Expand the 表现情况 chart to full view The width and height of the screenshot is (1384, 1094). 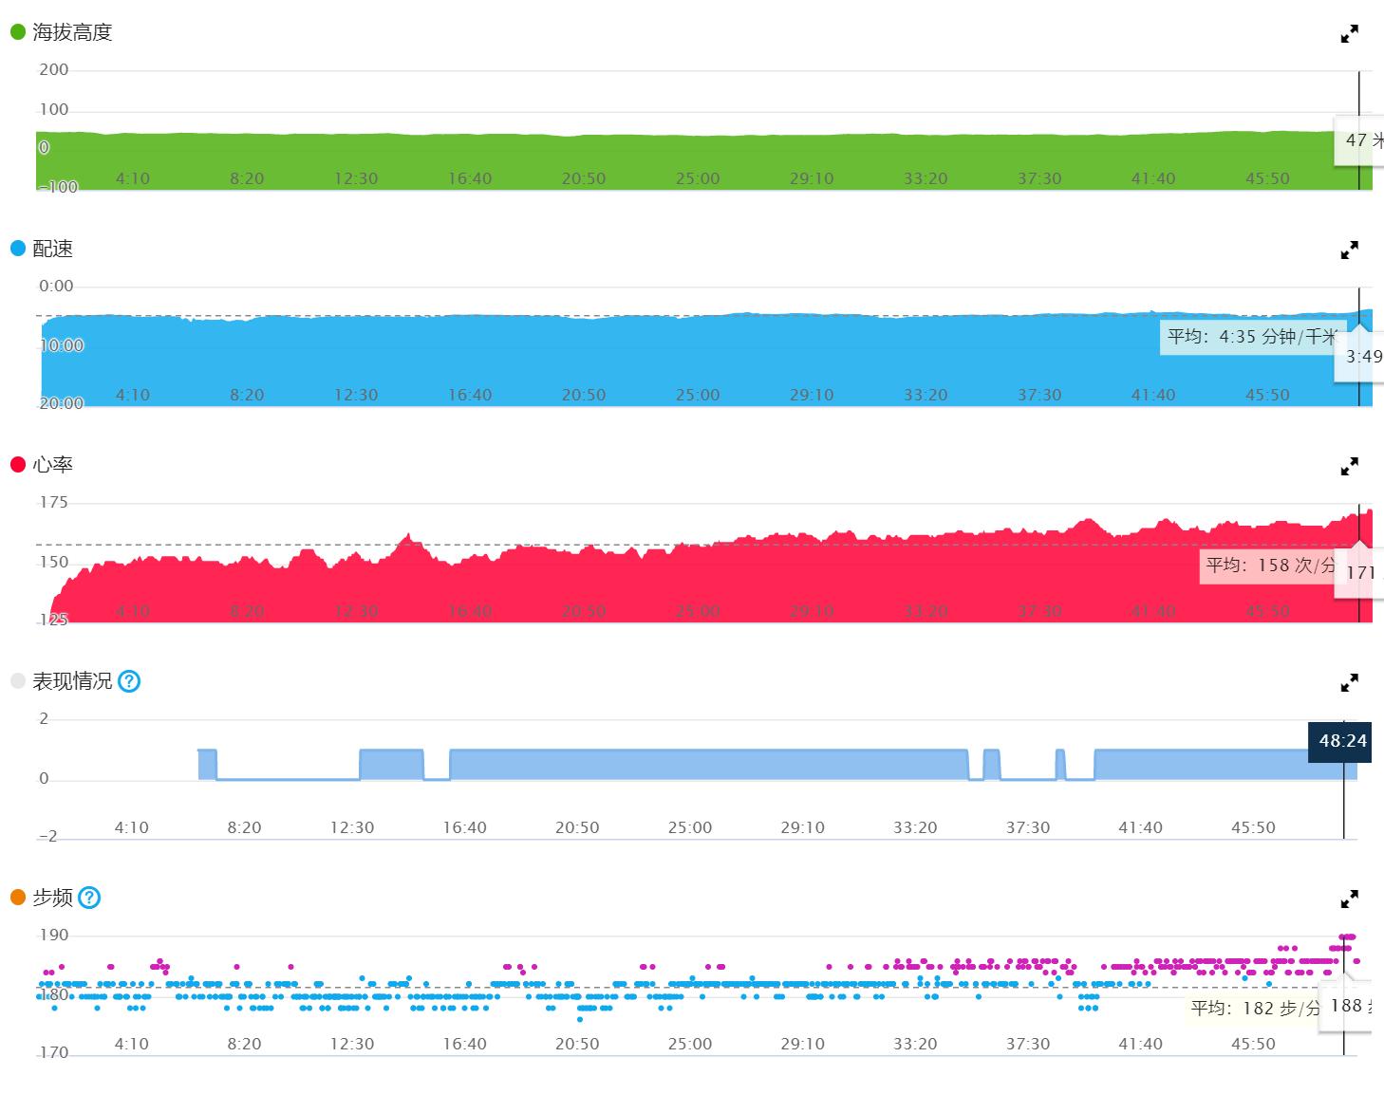tap(1349, 682)
